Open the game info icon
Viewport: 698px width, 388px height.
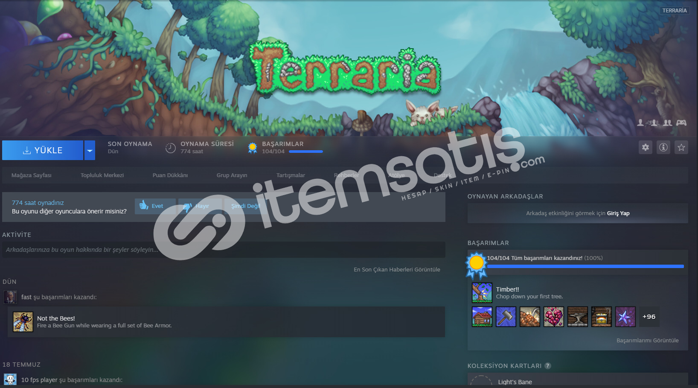pyautogui.click(x=663, y=147)
